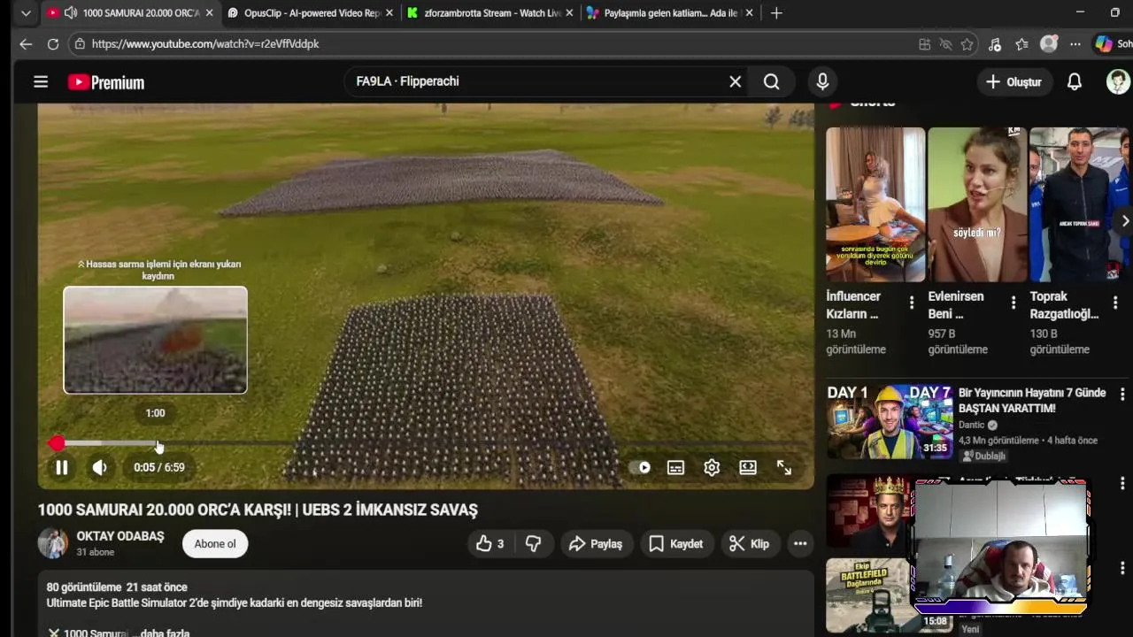Open Dantic channel link
The height and width of the screenshot is (637, 1133).
coord(972,425)
